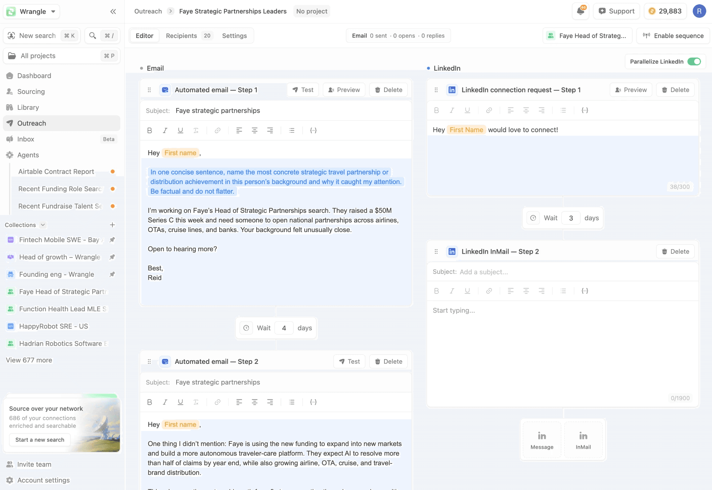The width and height of the screenshot is (712, 490).
Task: Open HappyRobot SRE - US collection
Action: (x=62, y=326)
